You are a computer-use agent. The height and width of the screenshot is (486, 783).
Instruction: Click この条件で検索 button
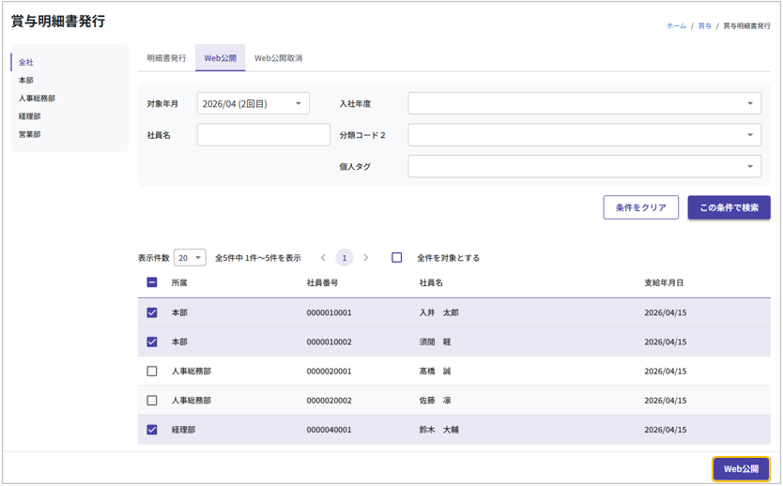(x=729, y=207)
